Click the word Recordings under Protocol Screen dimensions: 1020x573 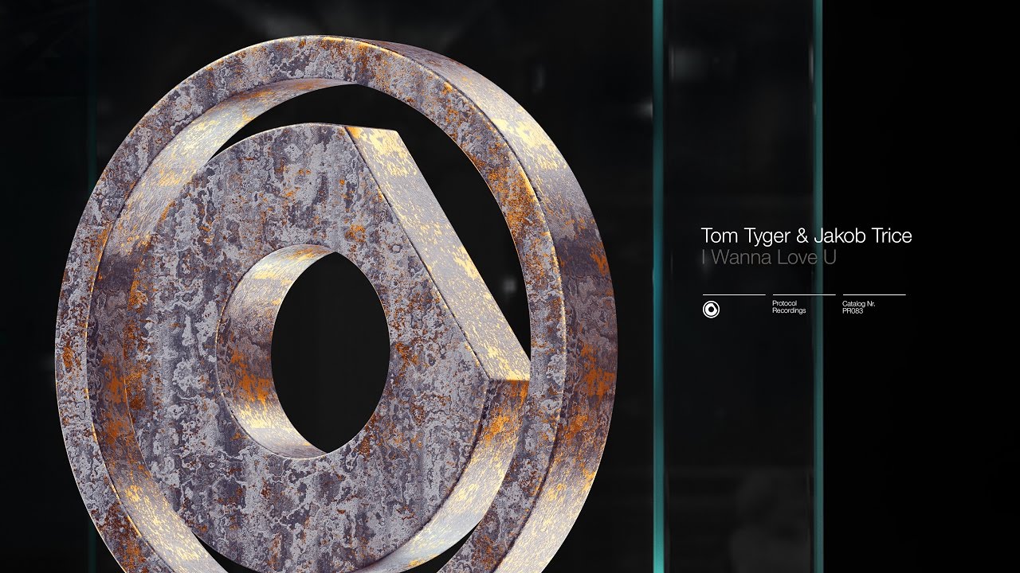(790, 311)
